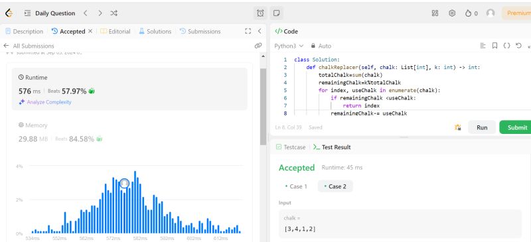Open the Solutions tab
Viewport: 531px width, 242px height.
[155, 31]
